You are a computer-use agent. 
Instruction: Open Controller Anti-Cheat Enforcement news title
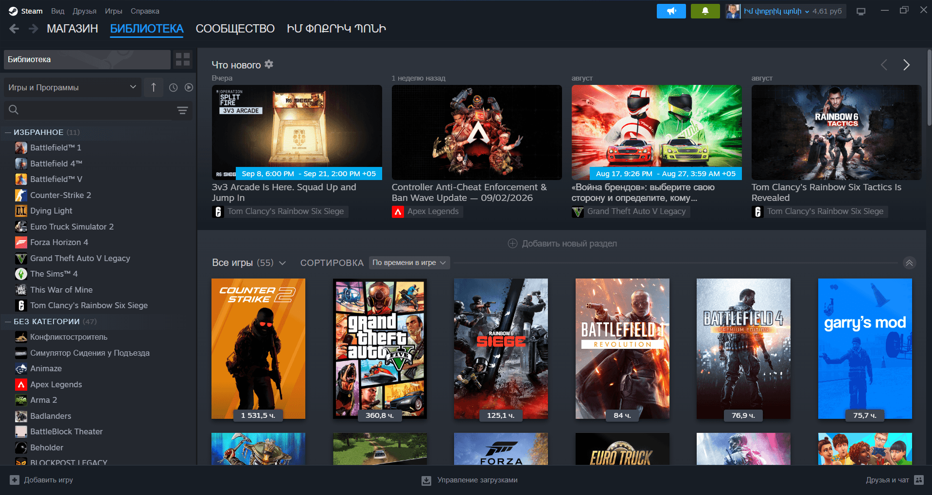click(x=469, y=193)
